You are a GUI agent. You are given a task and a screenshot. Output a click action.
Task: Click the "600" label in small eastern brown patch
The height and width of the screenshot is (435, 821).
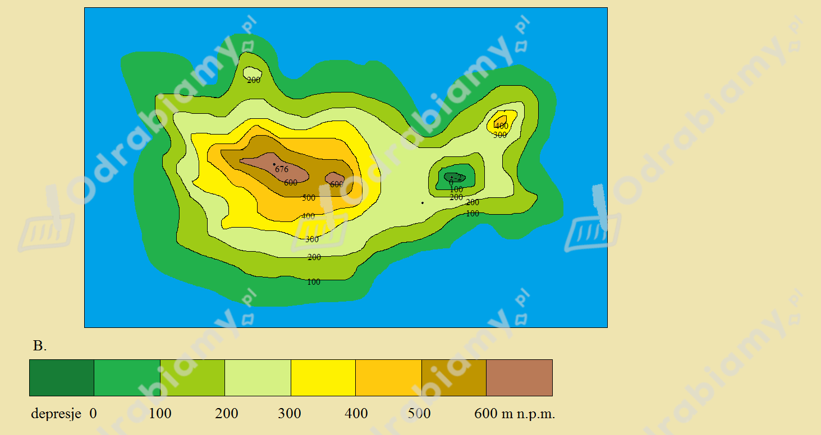[x=337, y=184]
